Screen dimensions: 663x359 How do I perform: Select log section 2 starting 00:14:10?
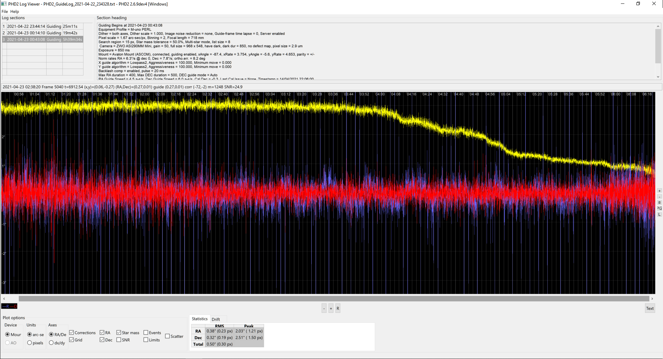pos(42,33)
